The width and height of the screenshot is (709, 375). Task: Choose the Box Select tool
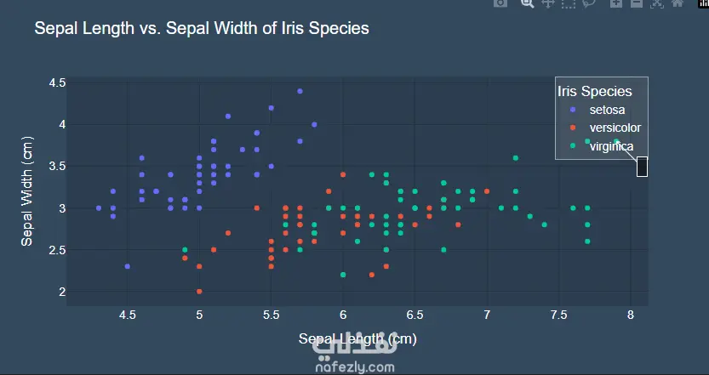pyautogui.click(x=569, y=3)
